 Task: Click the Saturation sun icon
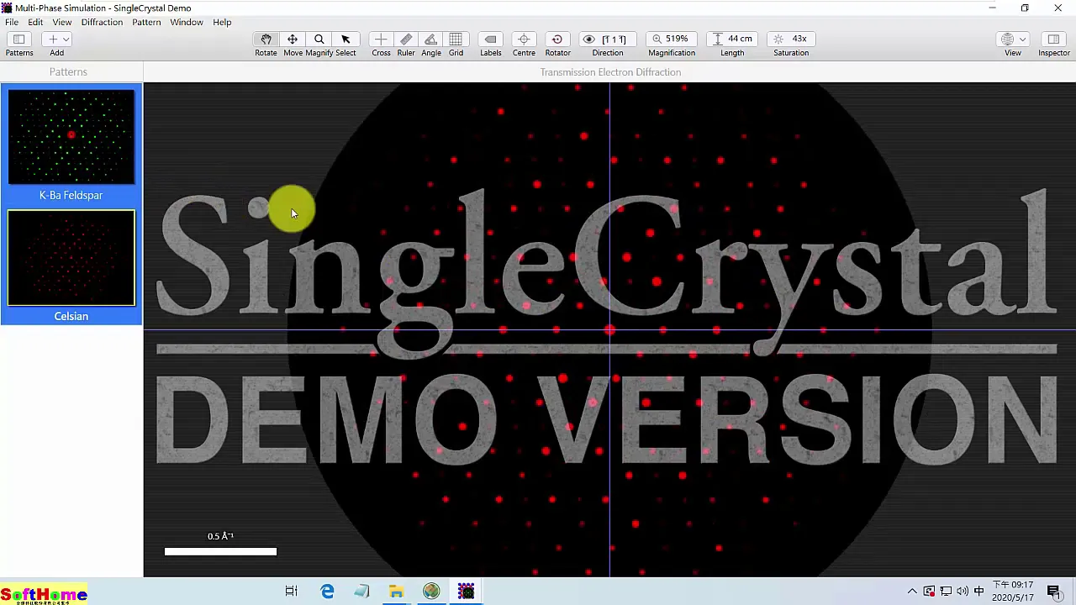pos(778,39)
